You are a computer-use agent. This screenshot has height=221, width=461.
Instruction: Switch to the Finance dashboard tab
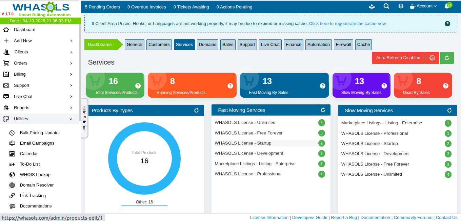[x=293, y=45]
